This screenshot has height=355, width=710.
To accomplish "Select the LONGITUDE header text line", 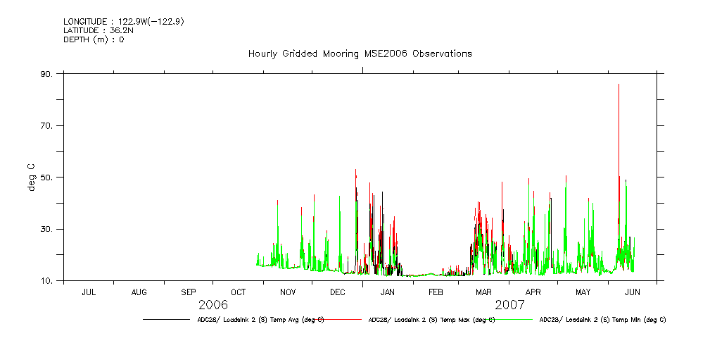I will tap(124, 22).
